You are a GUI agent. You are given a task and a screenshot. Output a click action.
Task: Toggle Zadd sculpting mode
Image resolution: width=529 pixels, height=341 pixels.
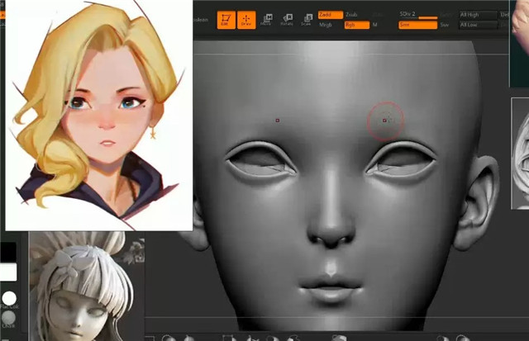point(329,15)
